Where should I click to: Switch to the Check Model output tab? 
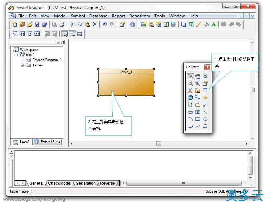point(60,183)
